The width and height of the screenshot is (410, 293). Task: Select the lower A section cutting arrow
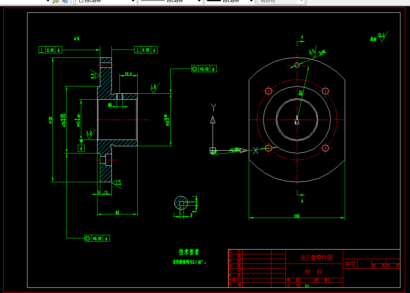point(301,196)
